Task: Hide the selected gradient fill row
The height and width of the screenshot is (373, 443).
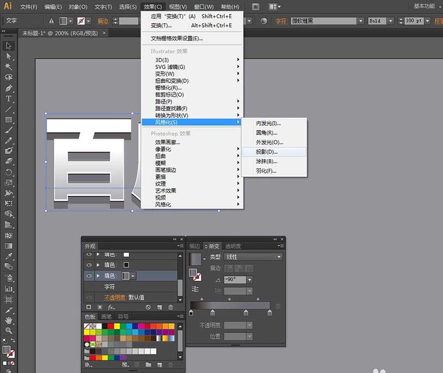Action: pos(89,276)
